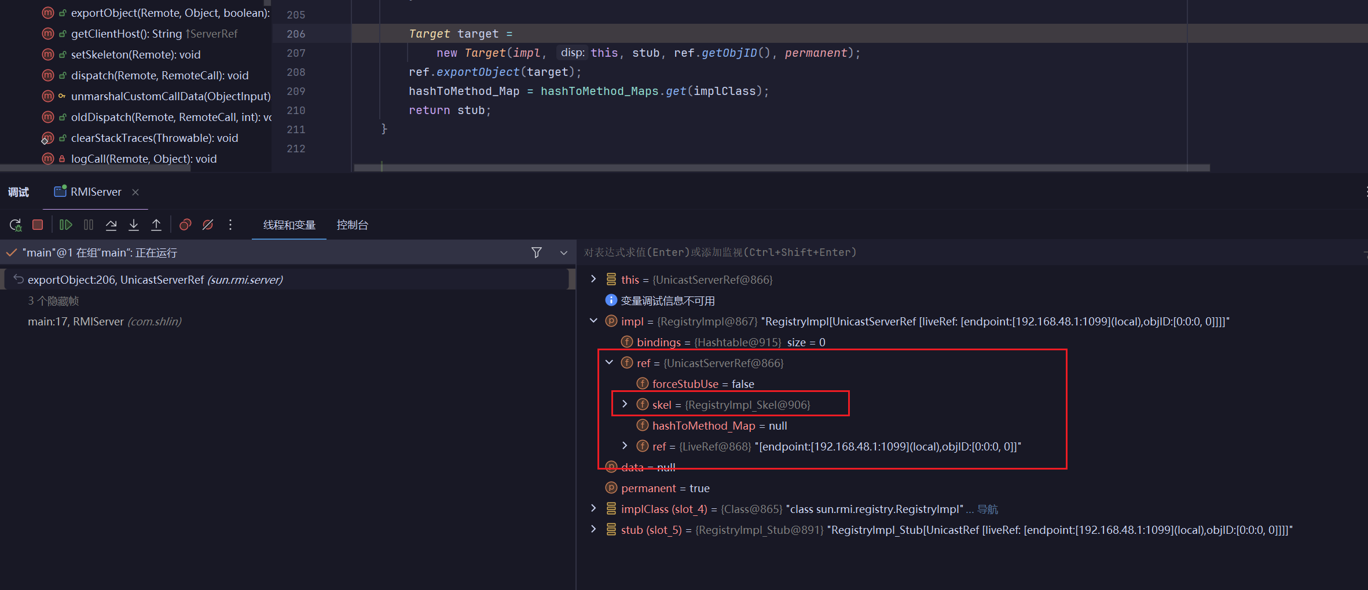Expand the skel RegistryImpl_Skel node
The width and height of the screenshot is (1368, 590).
click(x=625, y=404)
